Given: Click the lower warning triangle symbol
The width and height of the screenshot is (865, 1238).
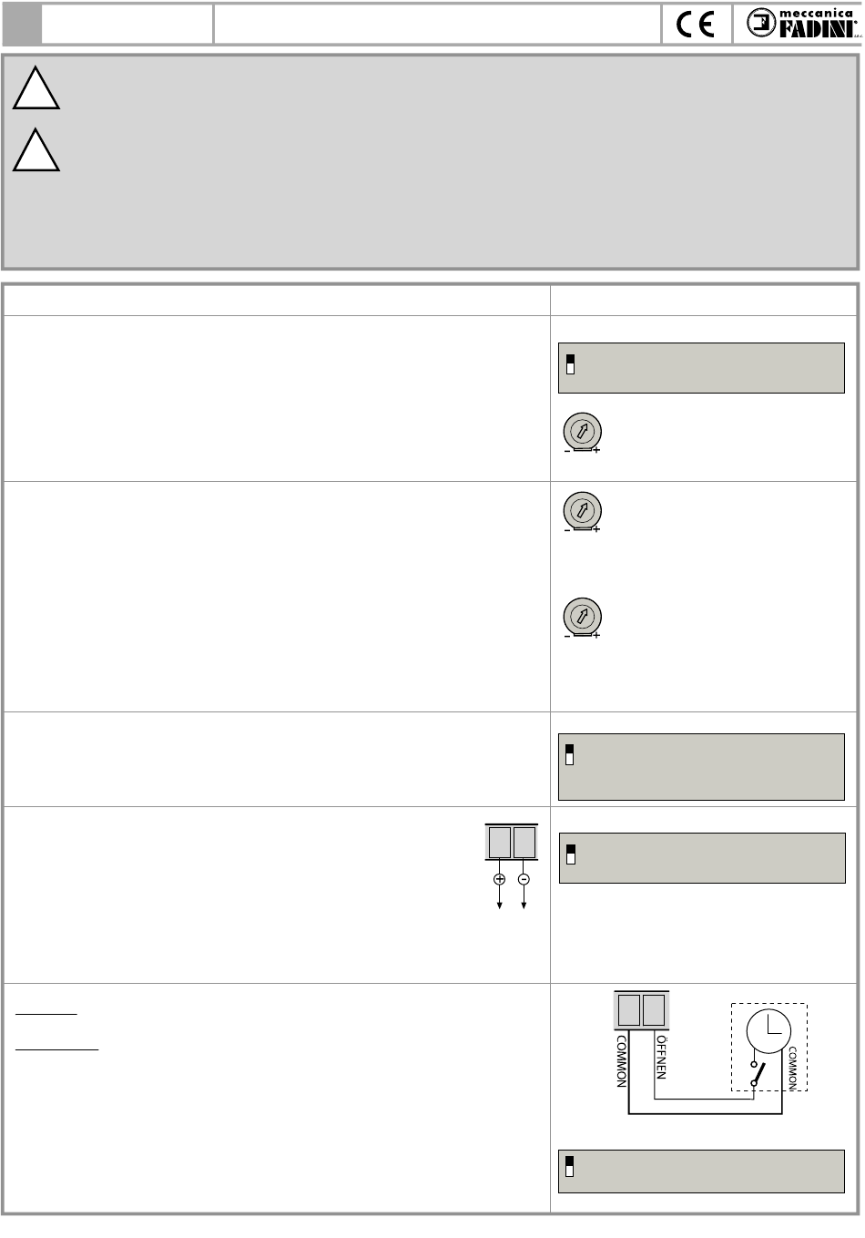Looking at the screenshot, I should tap(36, 150).
